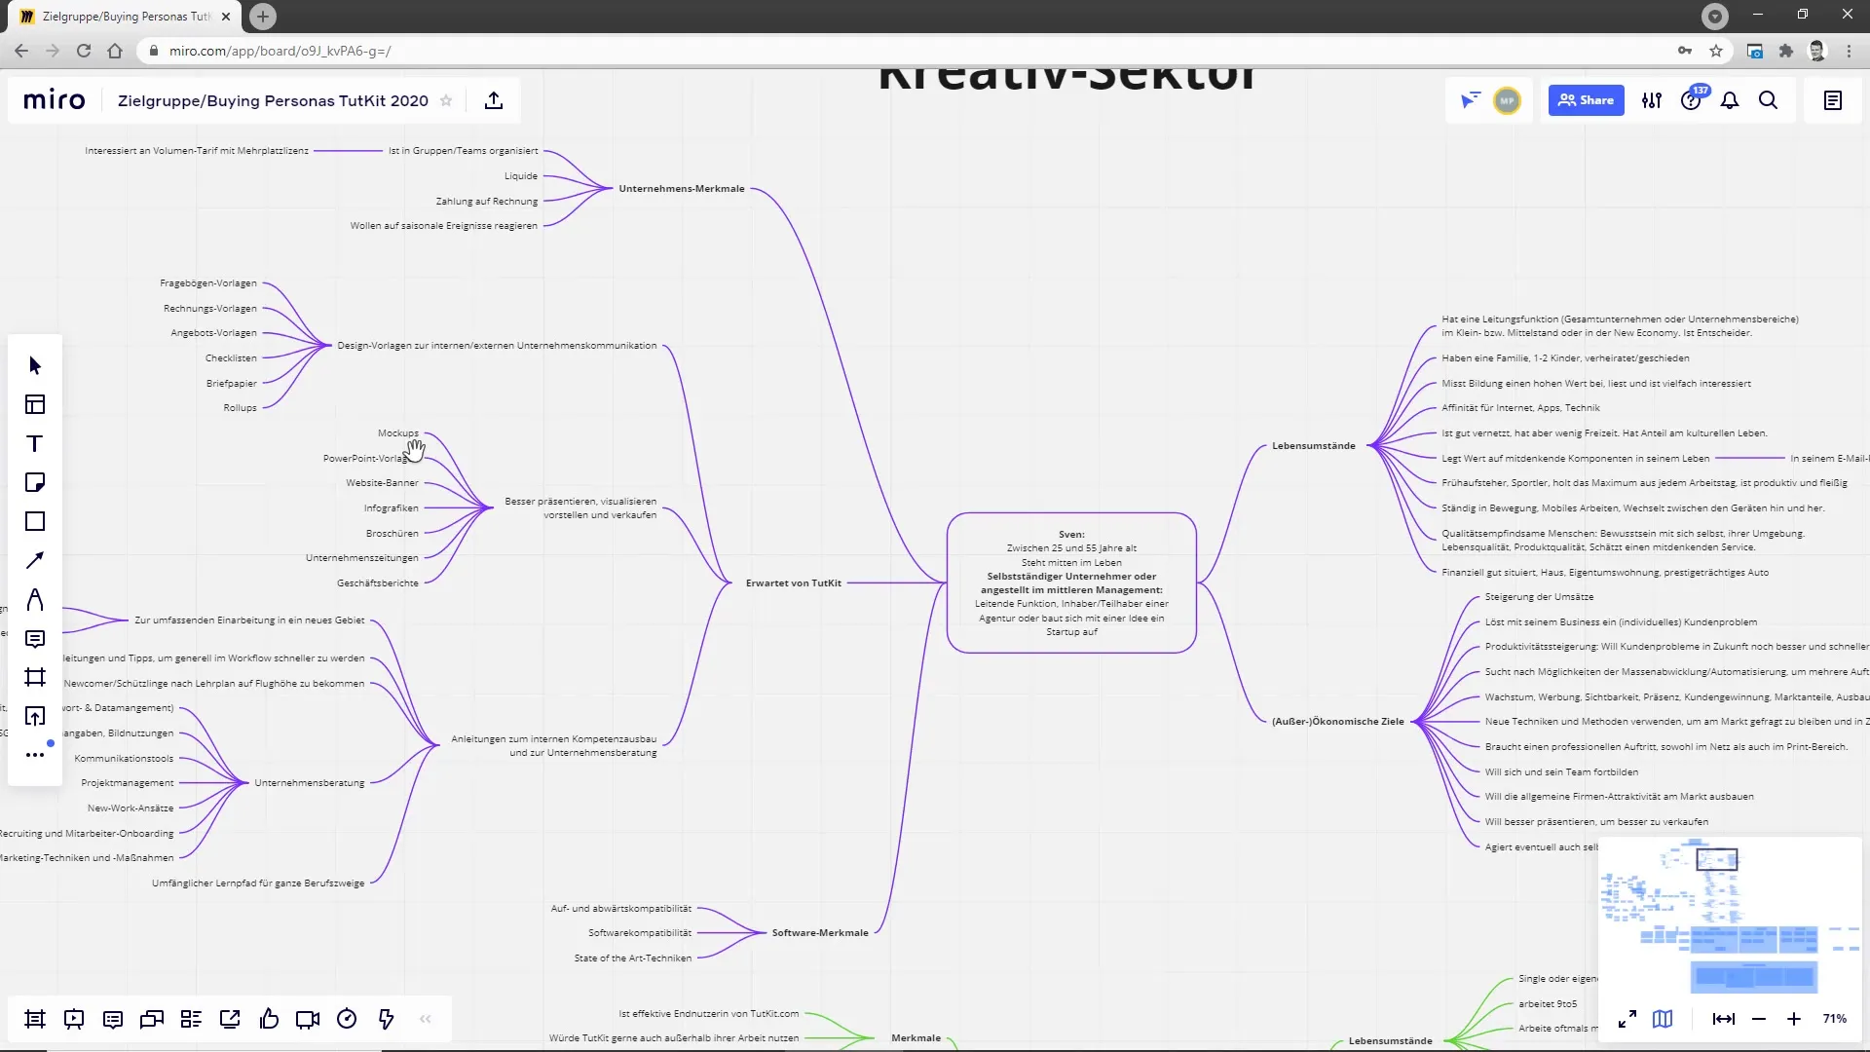Open the browser extensions puzzle icon
Screen dimensions: 1870x1052
(x=1786, y=51)
